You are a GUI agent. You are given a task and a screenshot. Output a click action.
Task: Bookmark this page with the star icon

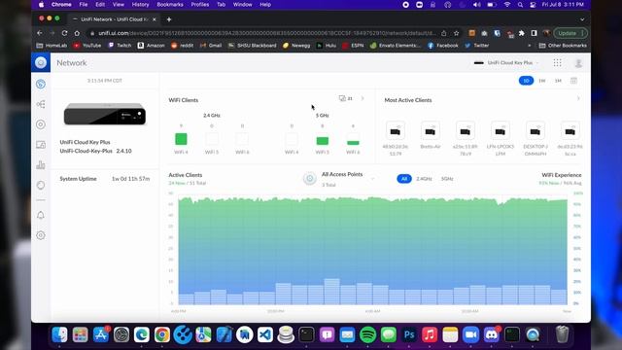[457, 33]
